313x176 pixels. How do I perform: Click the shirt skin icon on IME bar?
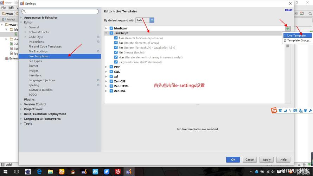(x=305, y=111)
